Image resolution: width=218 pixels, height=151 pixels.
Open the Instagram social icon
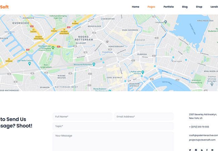[196, 150]
